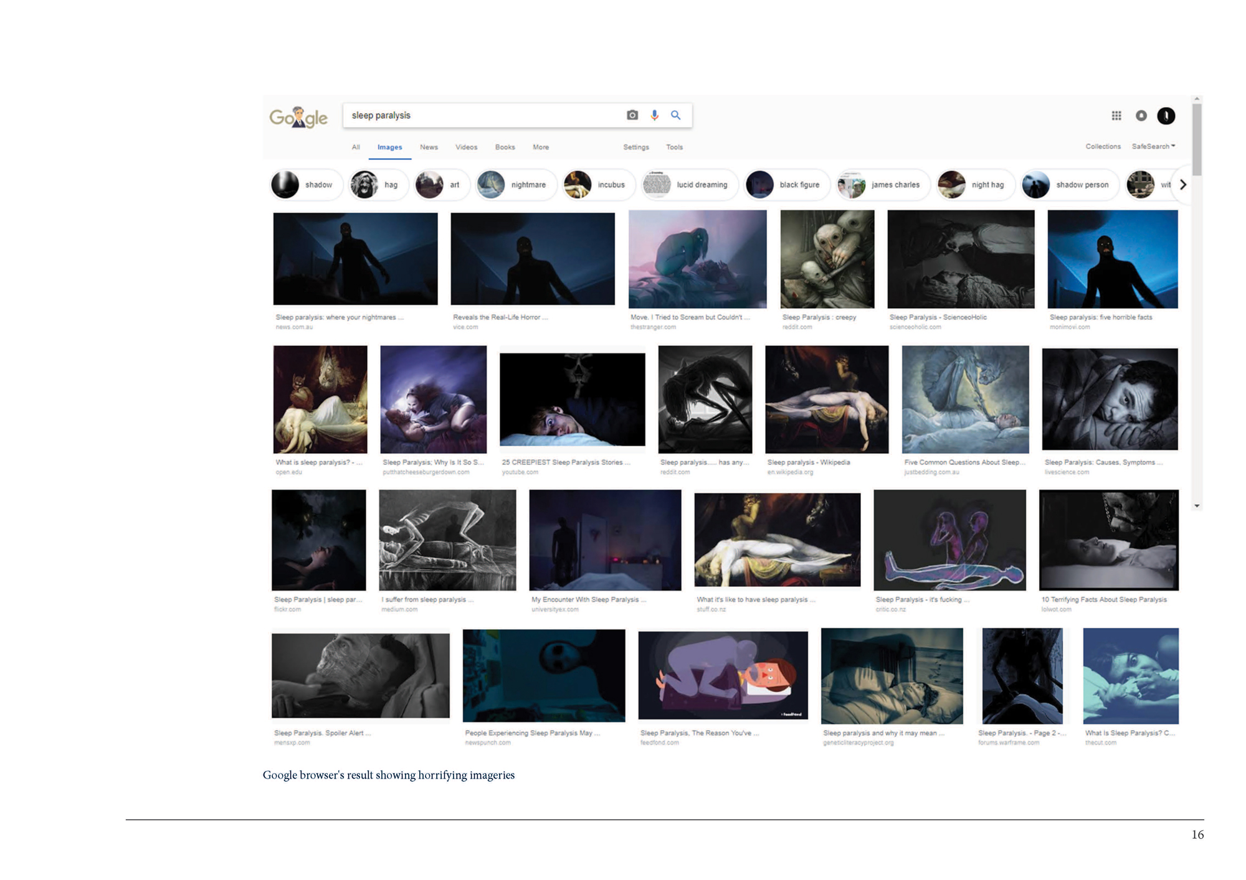The image size is (1246, 880).
Task: Click the Google doodle logo
Action: point(298,117)
